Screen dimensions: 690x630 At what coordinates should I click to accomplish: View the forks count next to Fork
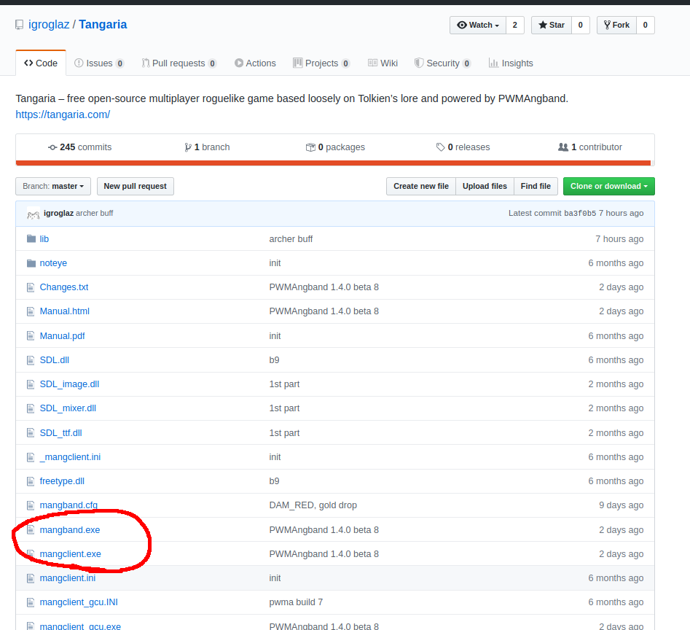tap(645, 25)
